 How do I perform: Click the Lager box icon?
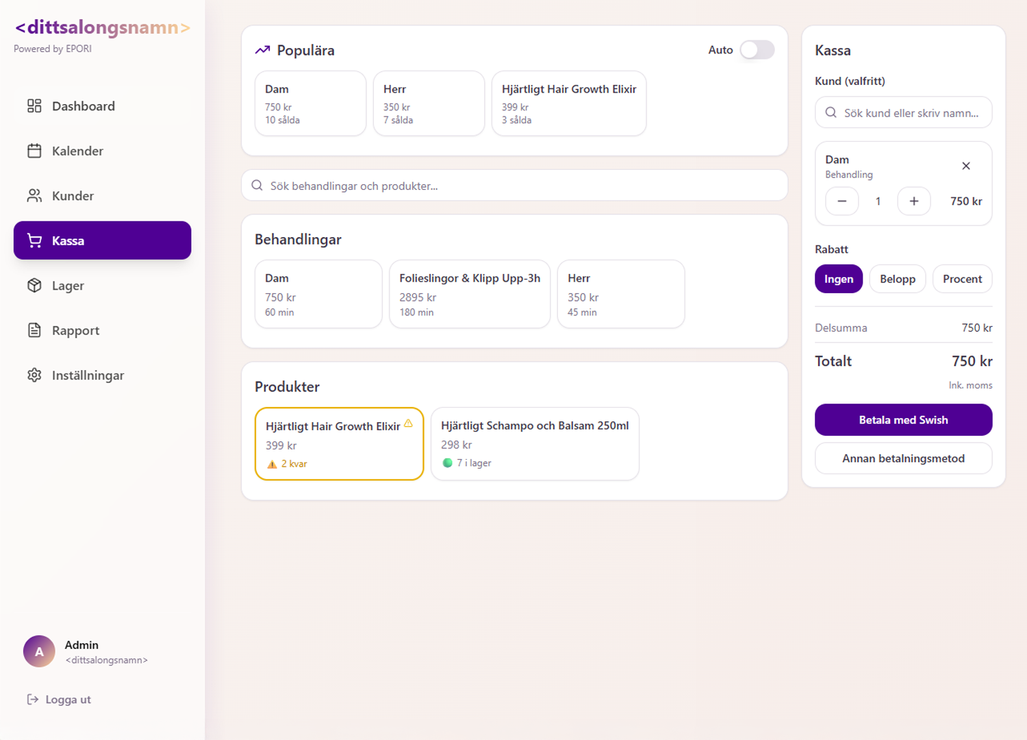[34, 286]
